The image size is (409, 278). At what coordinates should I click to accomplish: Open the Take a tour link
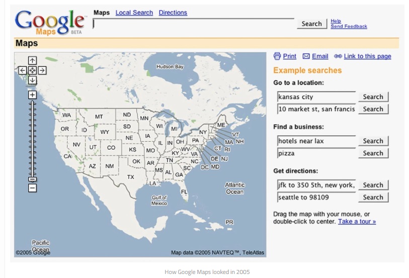[357, 222]
